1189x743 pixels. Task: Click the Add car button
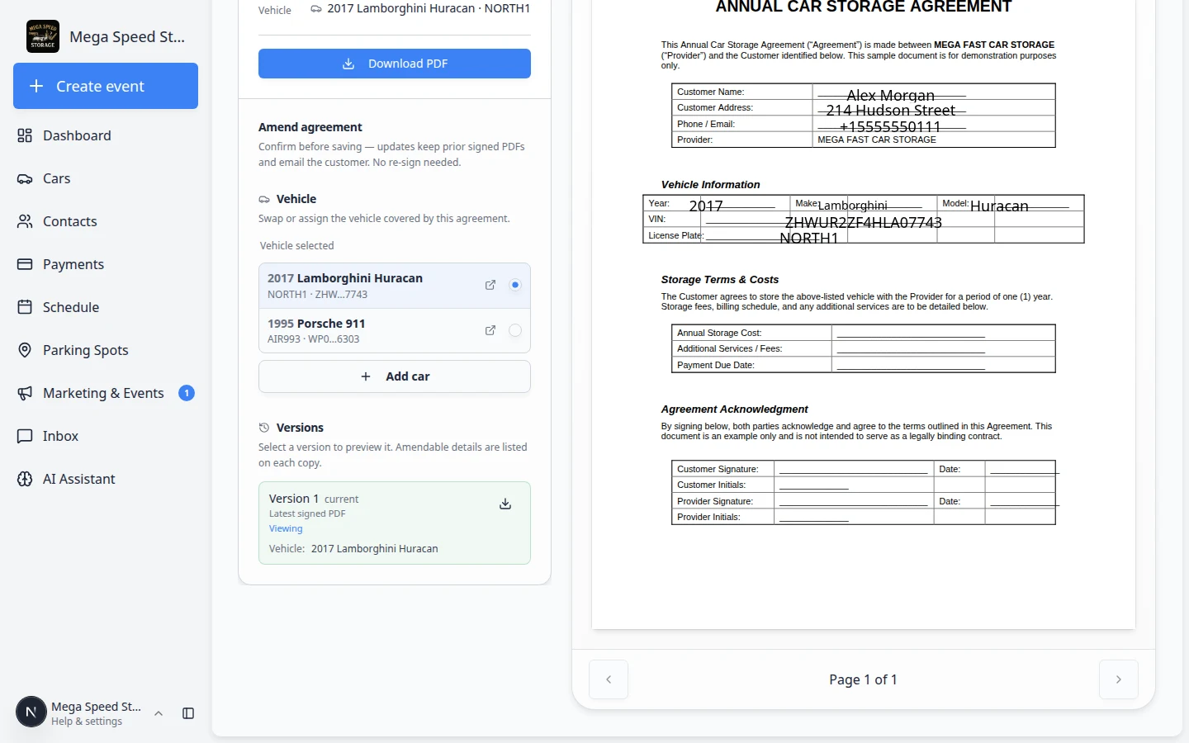(x=395, y=376)
